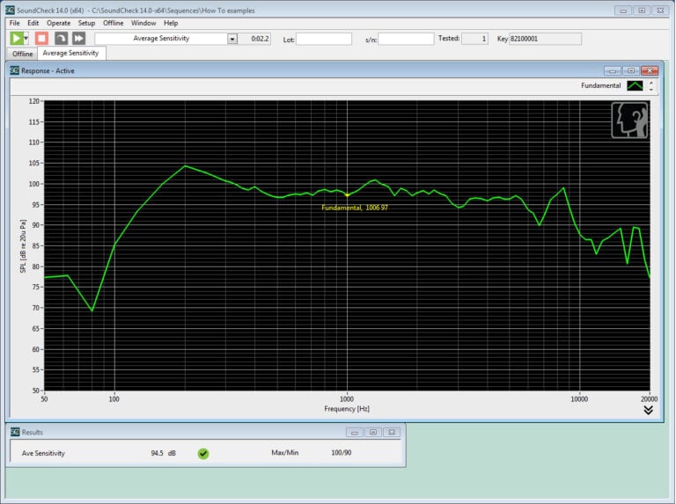Viewport: 676px width, 504px height.
Task: Start the sequence with green play button
Action: (16, 39)
